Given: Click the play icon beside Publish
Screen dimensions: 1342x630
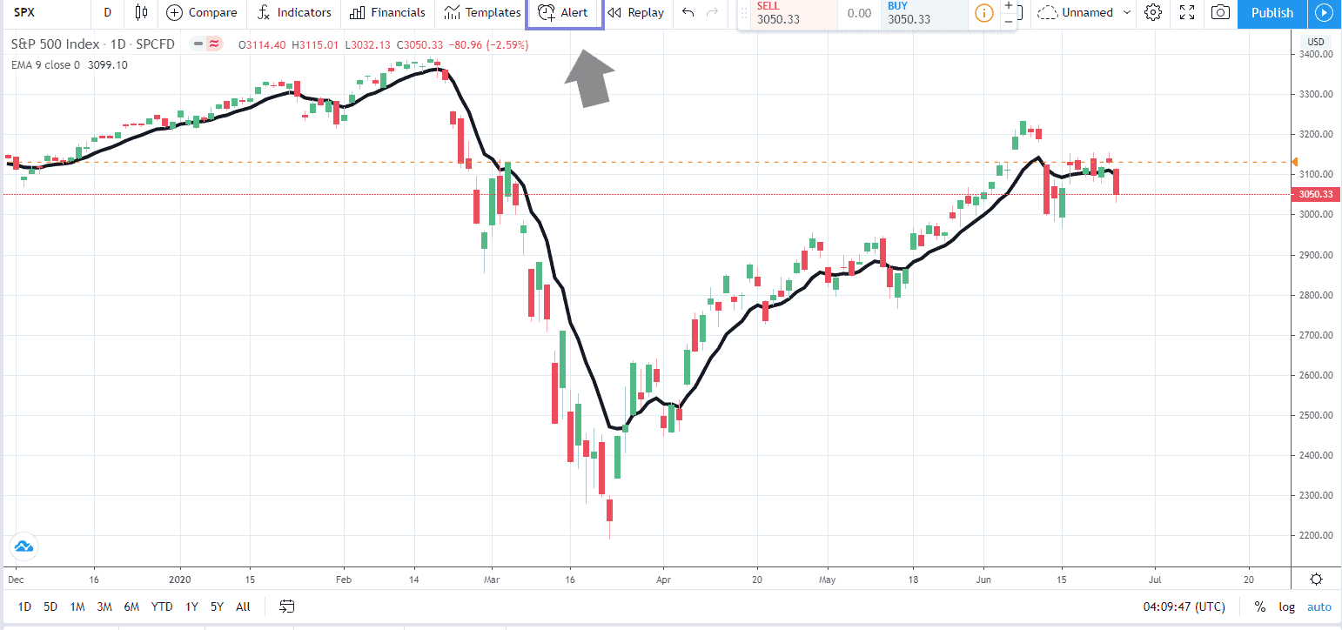Looking at the screenshot, I should click(x=1324, y=12).
